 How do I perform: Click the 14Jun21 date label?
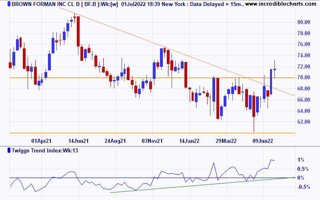pyautogui.click(x=78, y=141)
